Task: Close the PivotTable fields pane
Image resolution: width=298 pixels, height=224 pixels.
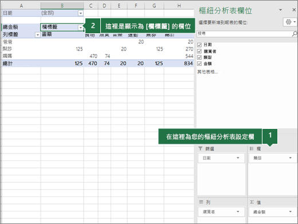Action: point(294,10)
